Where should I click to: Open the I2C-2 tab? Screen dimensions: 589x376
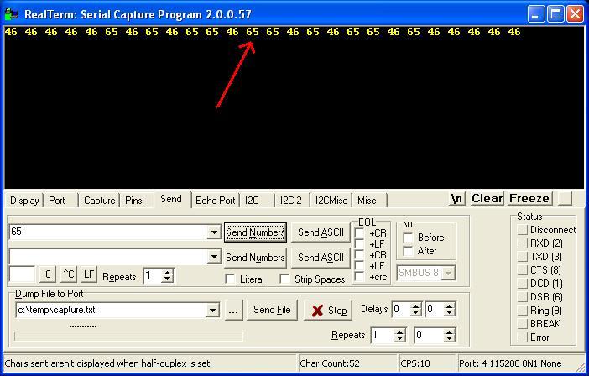coord(291,201)
